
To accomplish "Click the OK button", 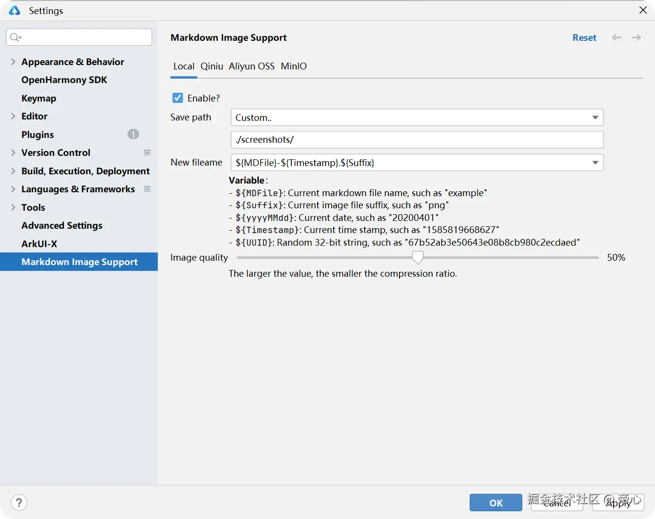I will pyautogui.click(x=496, y=502).
